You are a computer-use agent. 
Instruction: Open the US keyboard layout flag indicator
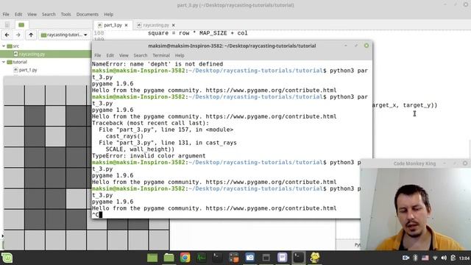(x=425, y=258)
